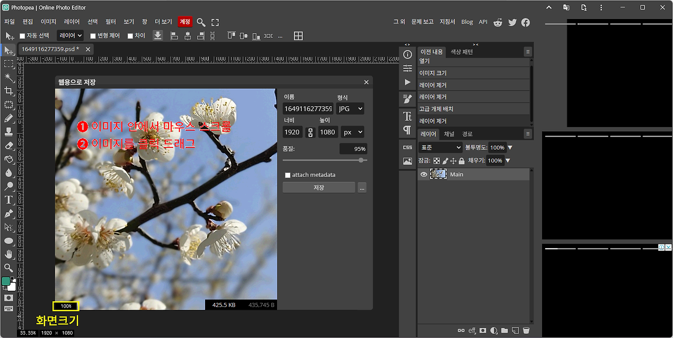Open the Blog link
The height and width of the screenshot is (338, 673).
(467, 22)
